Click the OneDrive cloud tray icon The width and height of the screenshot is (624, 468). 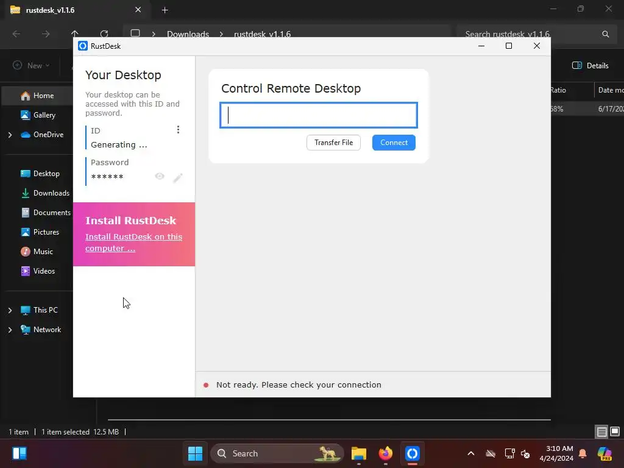coord(491,453)
